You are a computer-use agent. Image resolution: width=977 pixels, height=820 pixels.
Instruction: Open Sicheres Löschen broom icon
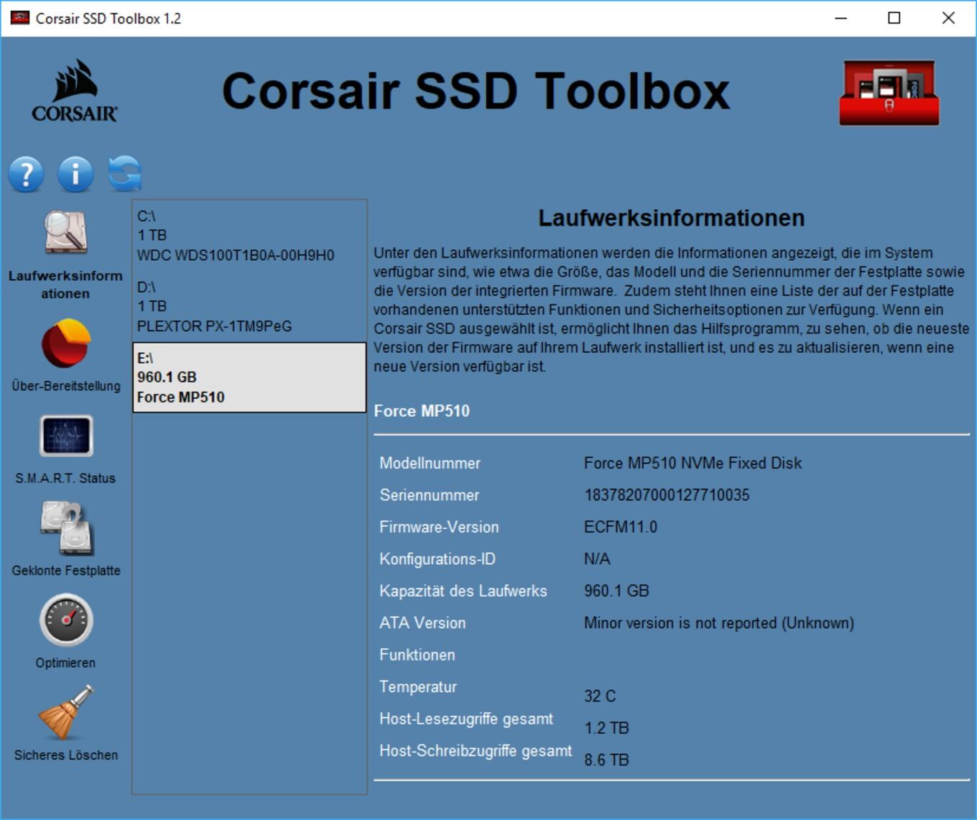tap(66, 712)
